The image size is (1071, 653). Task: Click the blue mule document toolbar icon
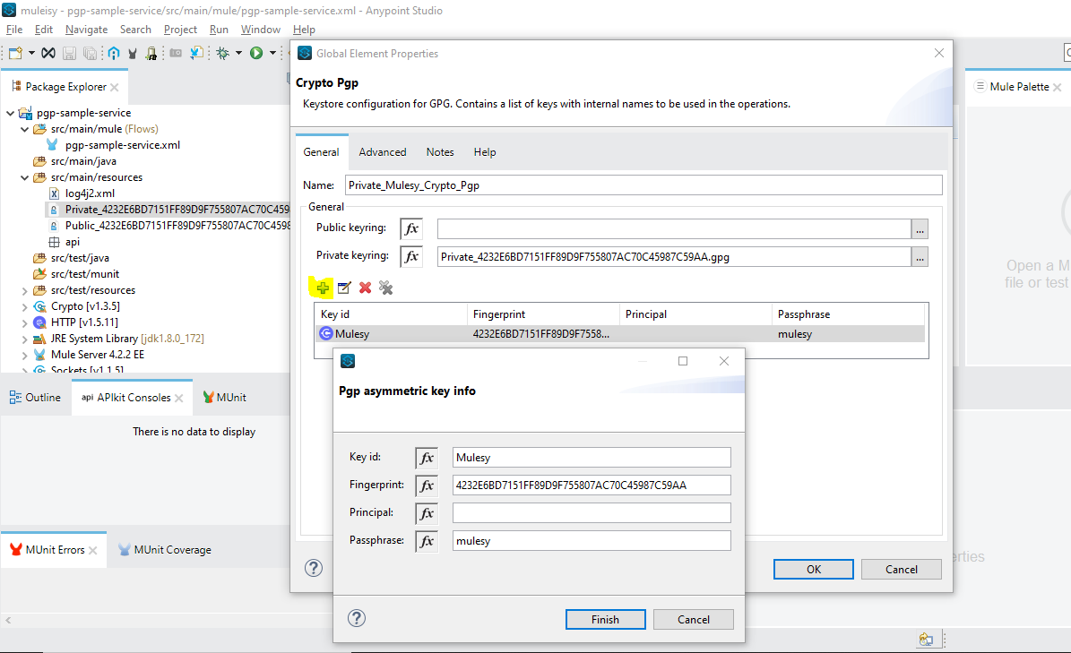coord(196,53)
